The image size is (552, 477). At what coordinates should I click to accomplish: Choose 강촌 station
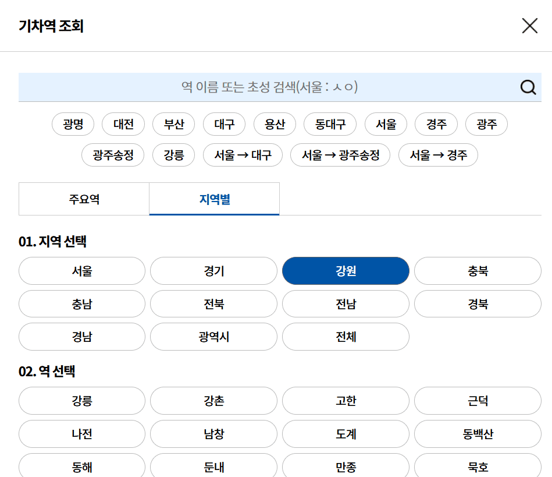coord(213,401)
